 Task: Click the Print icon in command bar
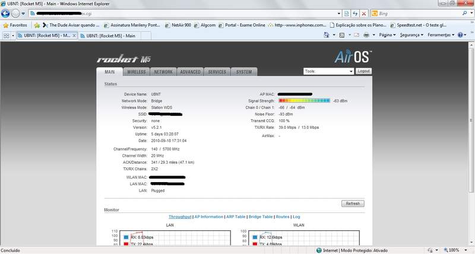coord(366,35)
